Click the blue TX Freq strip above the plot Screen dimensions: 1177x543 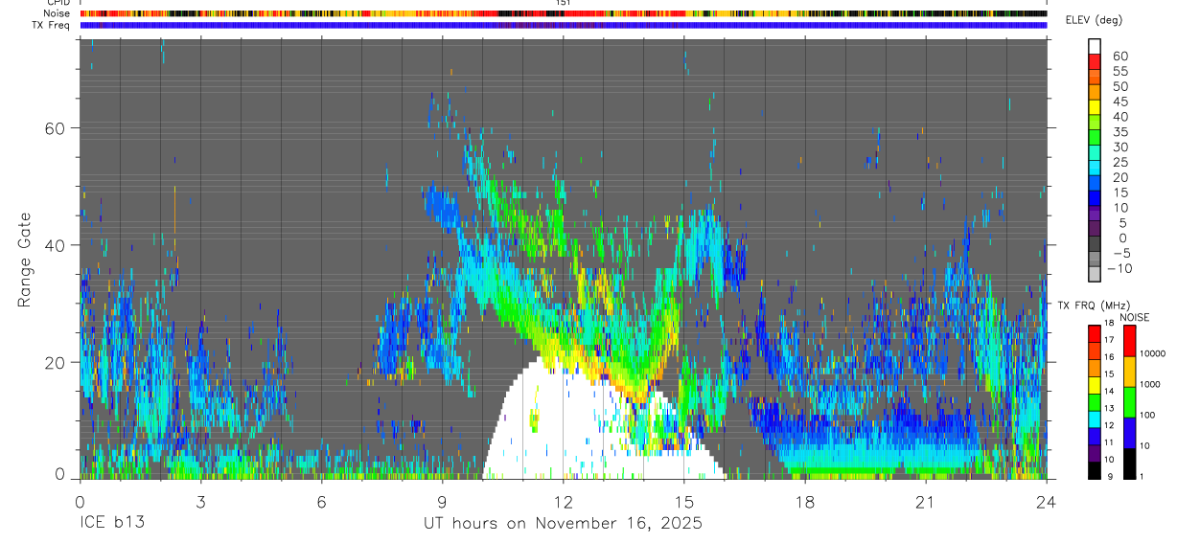pos(563,25)
